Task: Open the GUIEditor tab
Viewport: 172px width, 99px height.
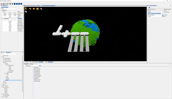Action: click(x=38, y=6)
